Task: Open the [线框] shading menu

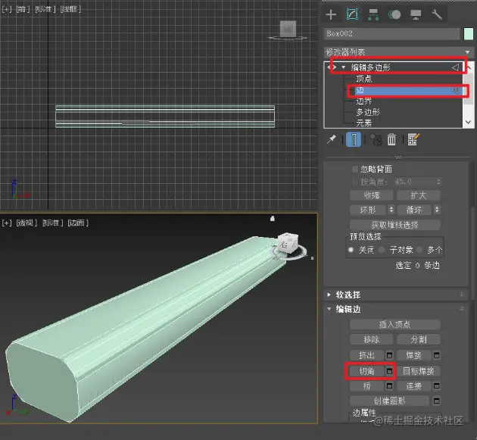Action: [x=70, y=9]
